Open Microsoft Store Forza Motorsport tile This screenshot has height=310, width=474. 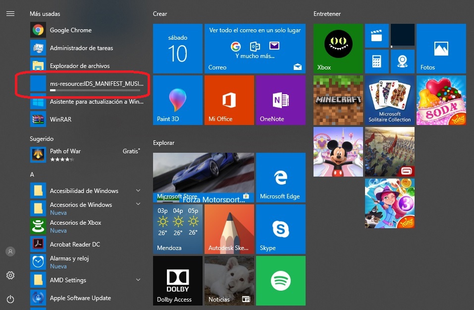coord(204,178)
